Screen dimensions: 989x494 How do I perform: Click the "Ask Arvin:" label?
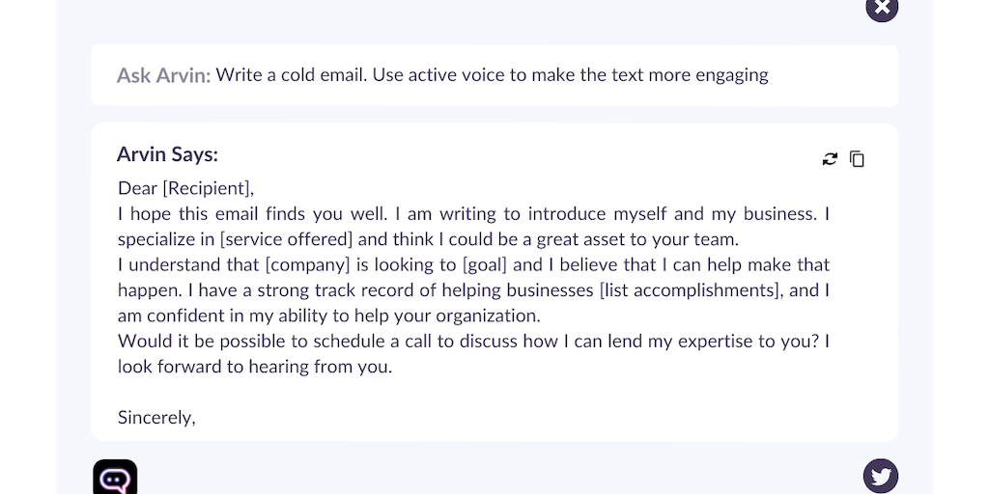click(163, 75)
